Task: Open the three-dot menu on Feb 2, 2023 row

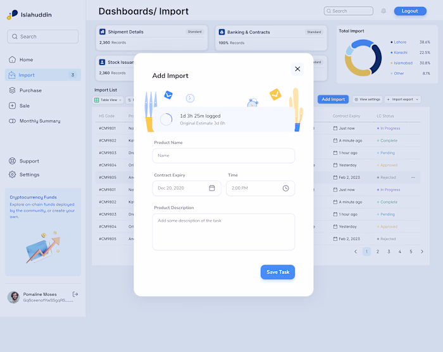Action: pos(413,178)
